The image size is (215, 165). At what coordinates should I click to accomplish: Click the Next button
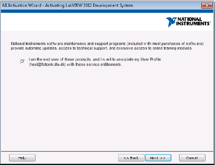[158, 158]
